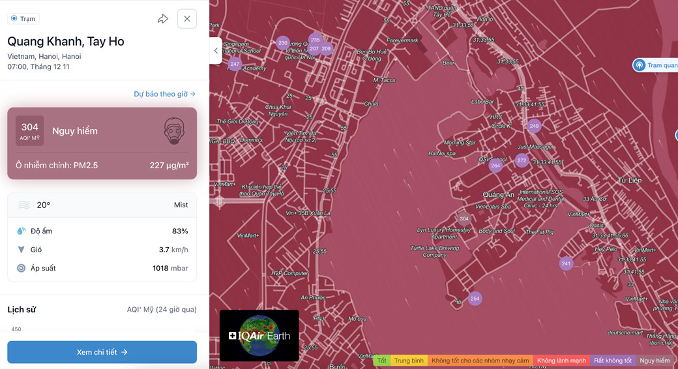The image size is (678, 369).
Task: Click the green 'Tốt' legend swatch
Action: 382,361
